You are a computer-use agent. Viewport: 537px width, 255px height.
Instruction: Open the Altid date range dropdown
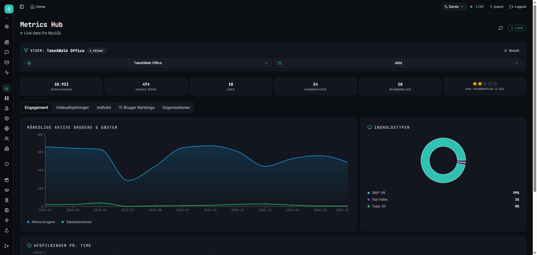(398, 63)
